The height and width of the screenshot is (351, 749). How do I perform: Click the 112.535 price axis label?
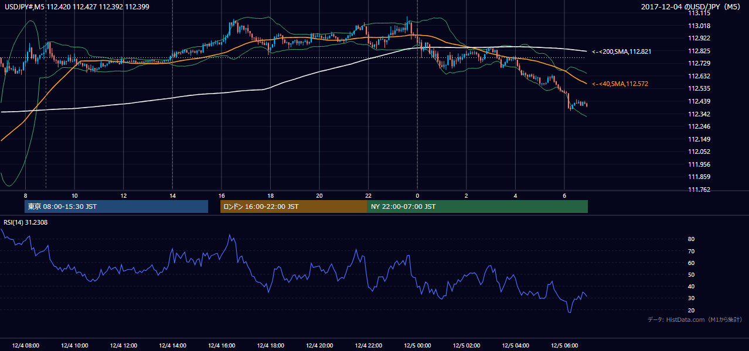(x=699, y=89)
